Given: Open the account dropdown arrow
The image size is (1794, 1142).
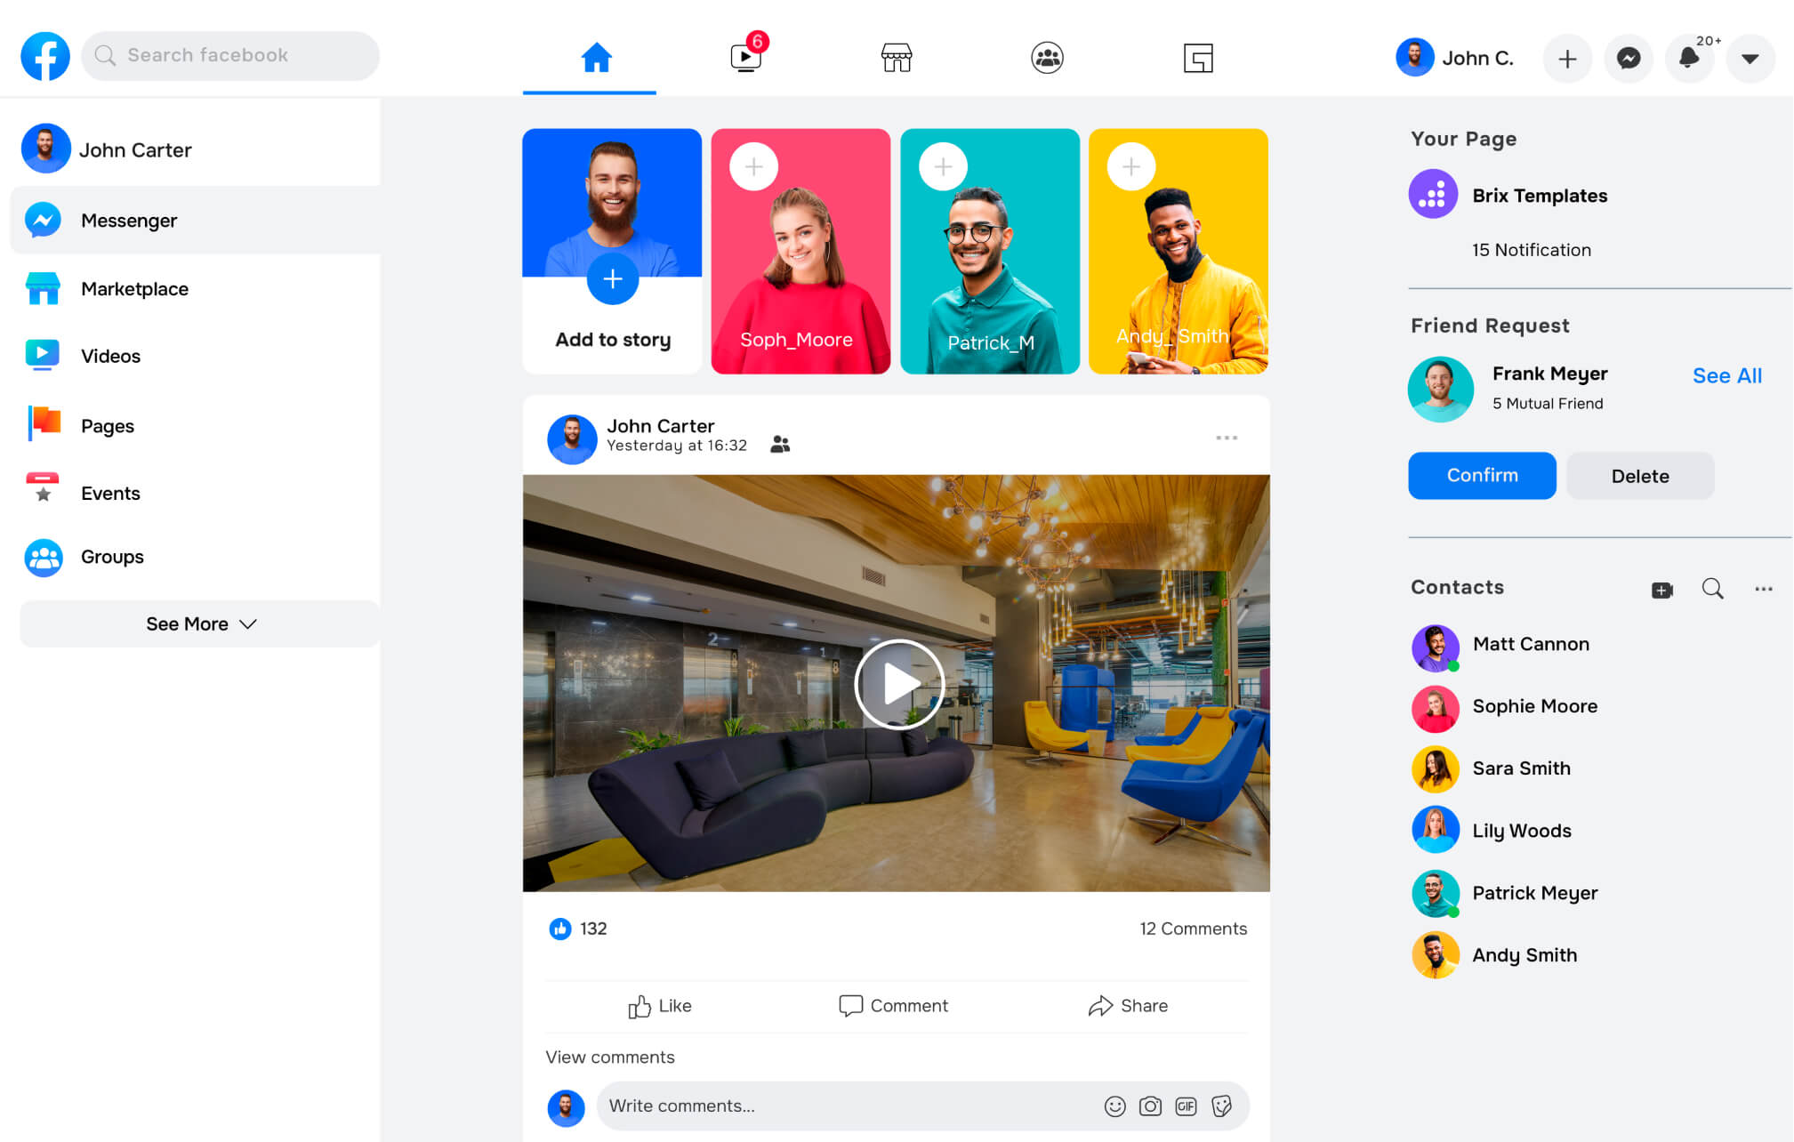Looking at the screenshot, I should click(x=1750, y=59).
